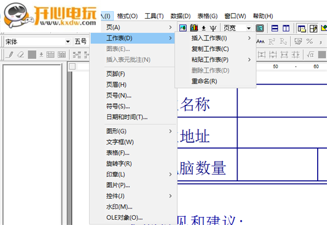The height and width of the screenshot is (225, 327).
Task: Open the 表格(G) menu
Action: click(208, 16)
